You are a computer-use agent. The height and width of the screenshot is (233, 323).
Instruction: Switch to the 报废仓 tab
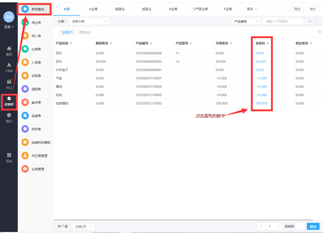(x=120, y=9)
